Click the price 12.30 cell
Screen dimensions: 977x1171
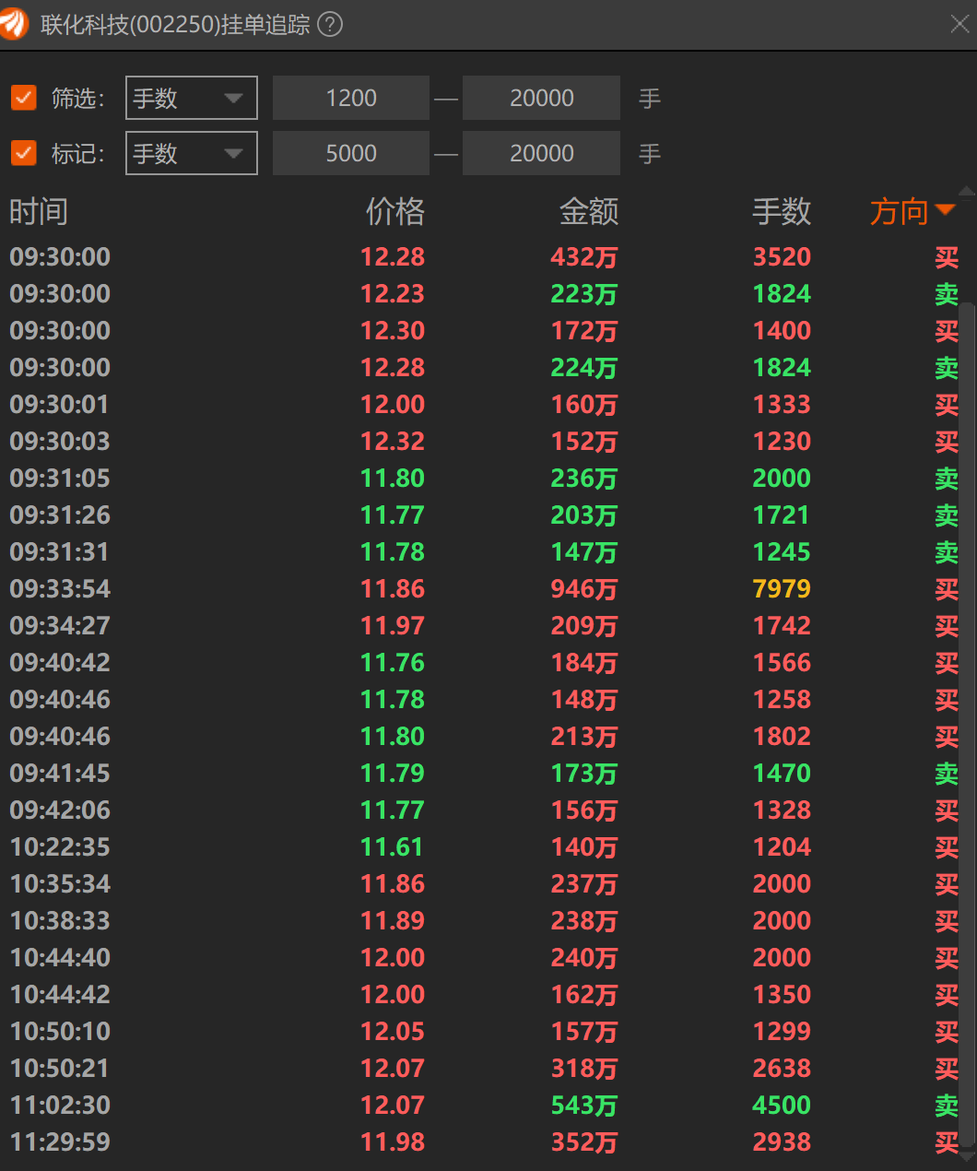(393, 330)
